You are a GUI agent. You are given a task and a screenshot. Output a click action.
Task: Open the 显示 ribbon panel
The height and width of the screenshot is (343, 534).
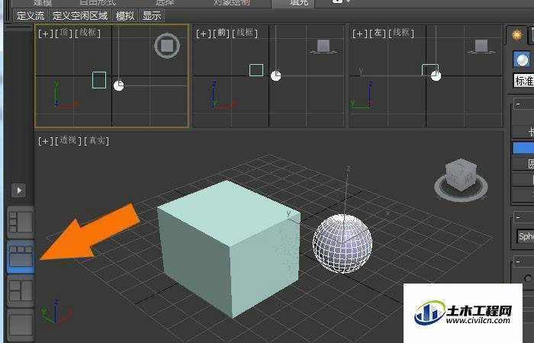click(x=152, y=16)
